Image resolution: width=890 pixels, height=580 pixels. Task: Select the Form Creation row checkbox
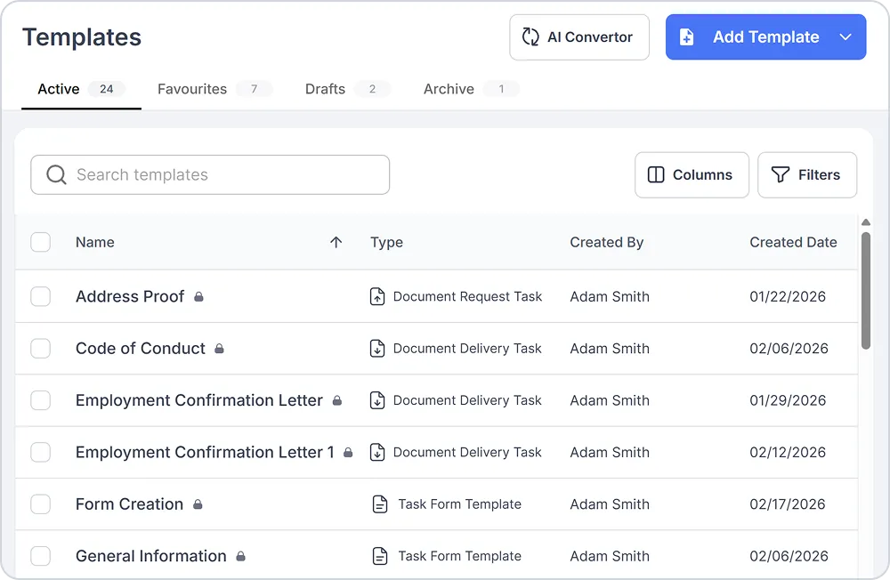[40, 504]
